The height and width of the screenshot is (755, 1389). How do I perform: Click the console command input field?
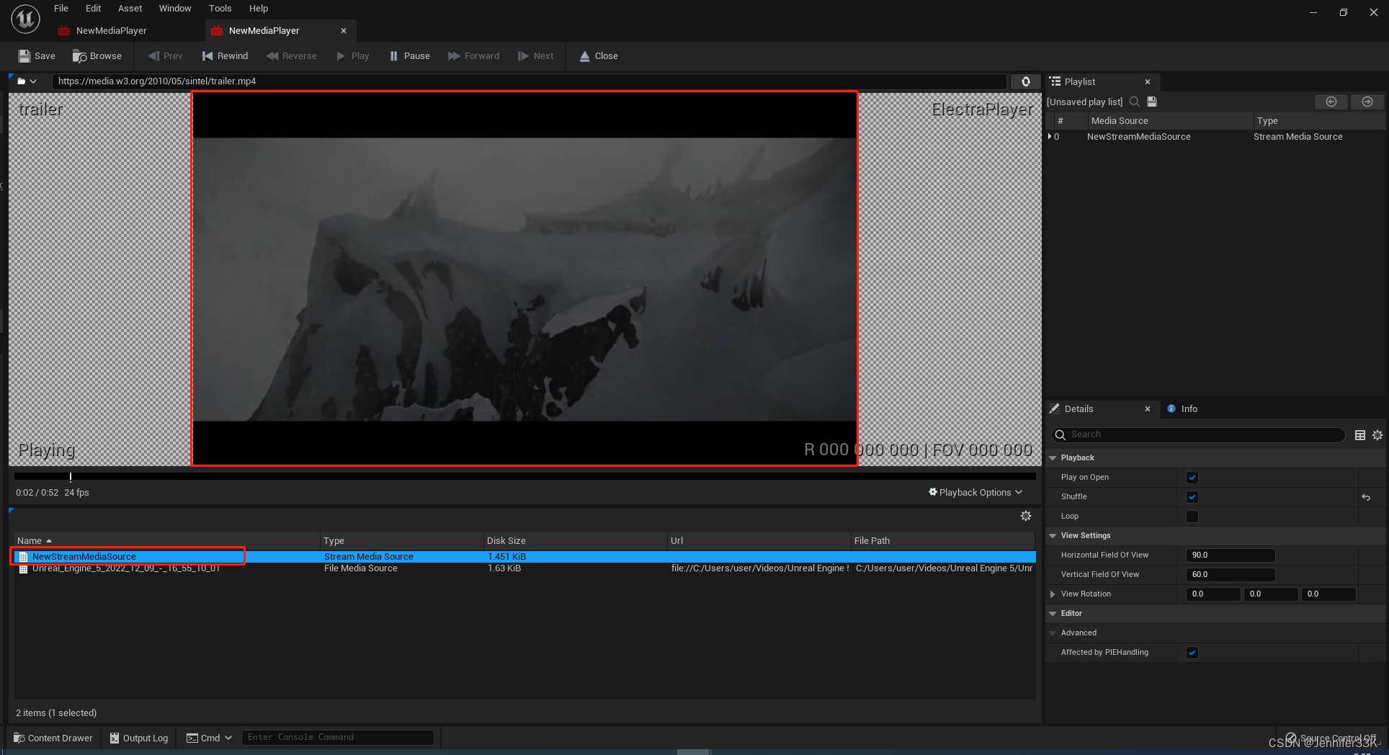(337, 736)
